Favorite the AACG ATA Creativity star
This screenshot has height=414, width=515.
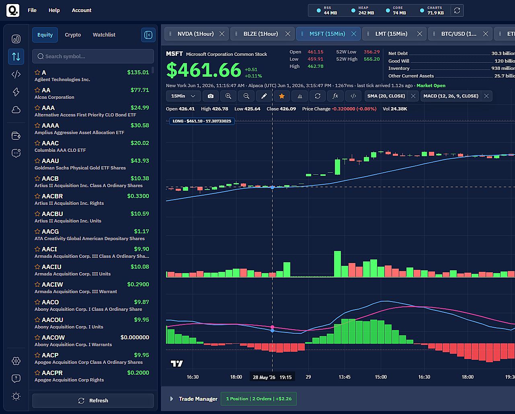[x=37, y=232]
